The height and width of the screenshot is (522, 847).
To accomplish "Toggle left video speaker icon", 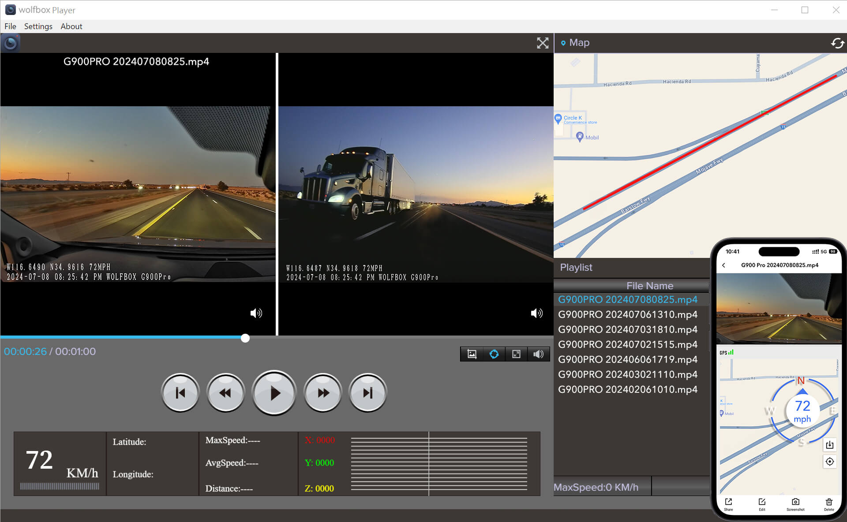I will click(x=256, y=313).
